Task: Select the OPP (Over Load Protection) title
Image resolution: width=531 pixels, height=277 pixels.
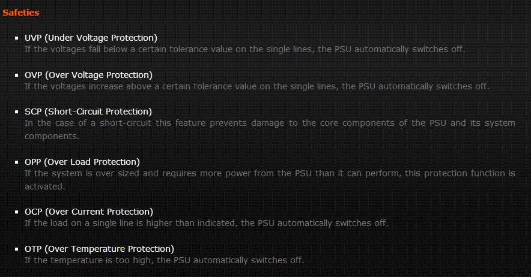Action: pyautogui.click(x=82, y=162)
